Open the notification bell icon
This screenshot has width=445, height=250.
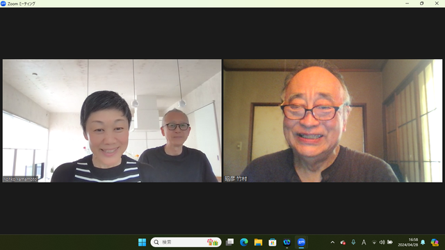pos(423,242)
